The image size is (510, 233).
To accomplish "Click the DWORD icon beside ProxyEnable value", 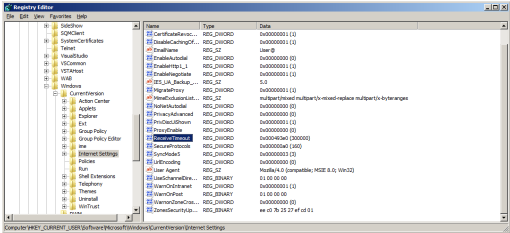I will tap(149, 130).
